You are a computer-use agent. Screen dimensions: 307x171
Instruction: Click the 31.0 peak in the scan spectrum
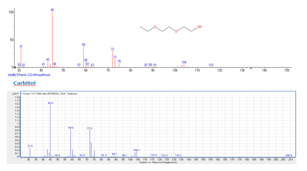(30, 152)
